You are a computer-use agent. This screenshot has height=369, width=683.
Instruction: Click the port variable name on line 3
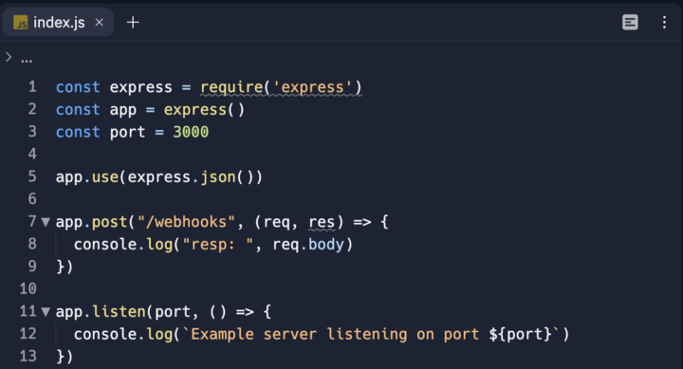(127, 133)
